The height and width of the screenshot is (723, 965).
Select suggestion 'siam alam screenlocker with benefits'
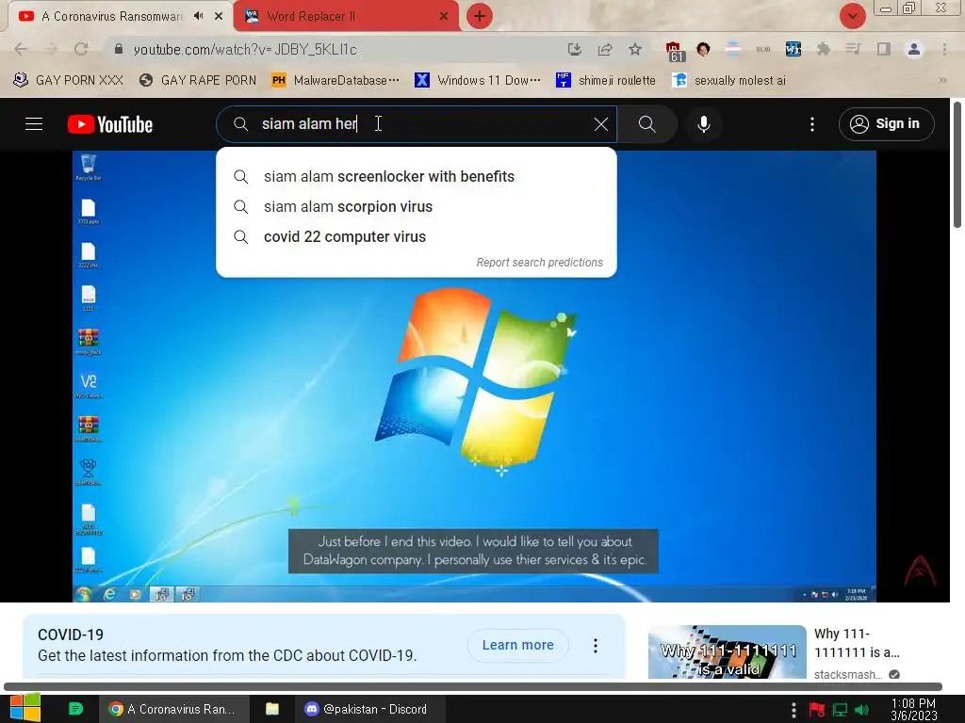(x=416, y=176)
